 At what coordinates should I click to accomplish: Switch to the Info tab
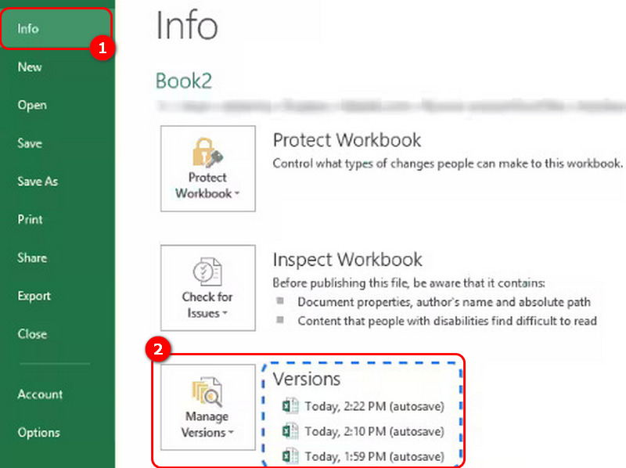[x=28, y=28]
